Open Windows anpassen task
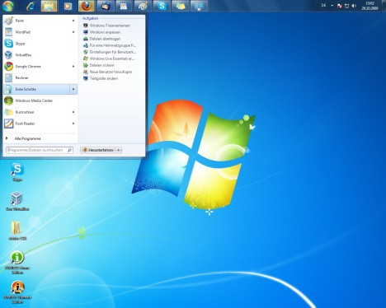The image size is (386, 308). click(x=101, y=32)
